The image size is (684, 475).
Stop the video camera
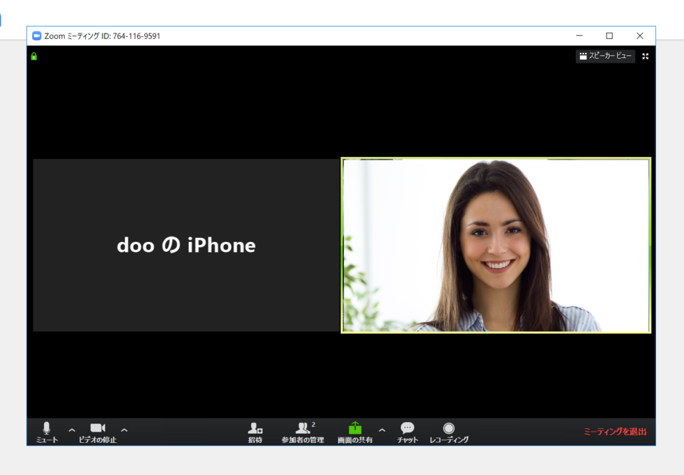[98, 432]
